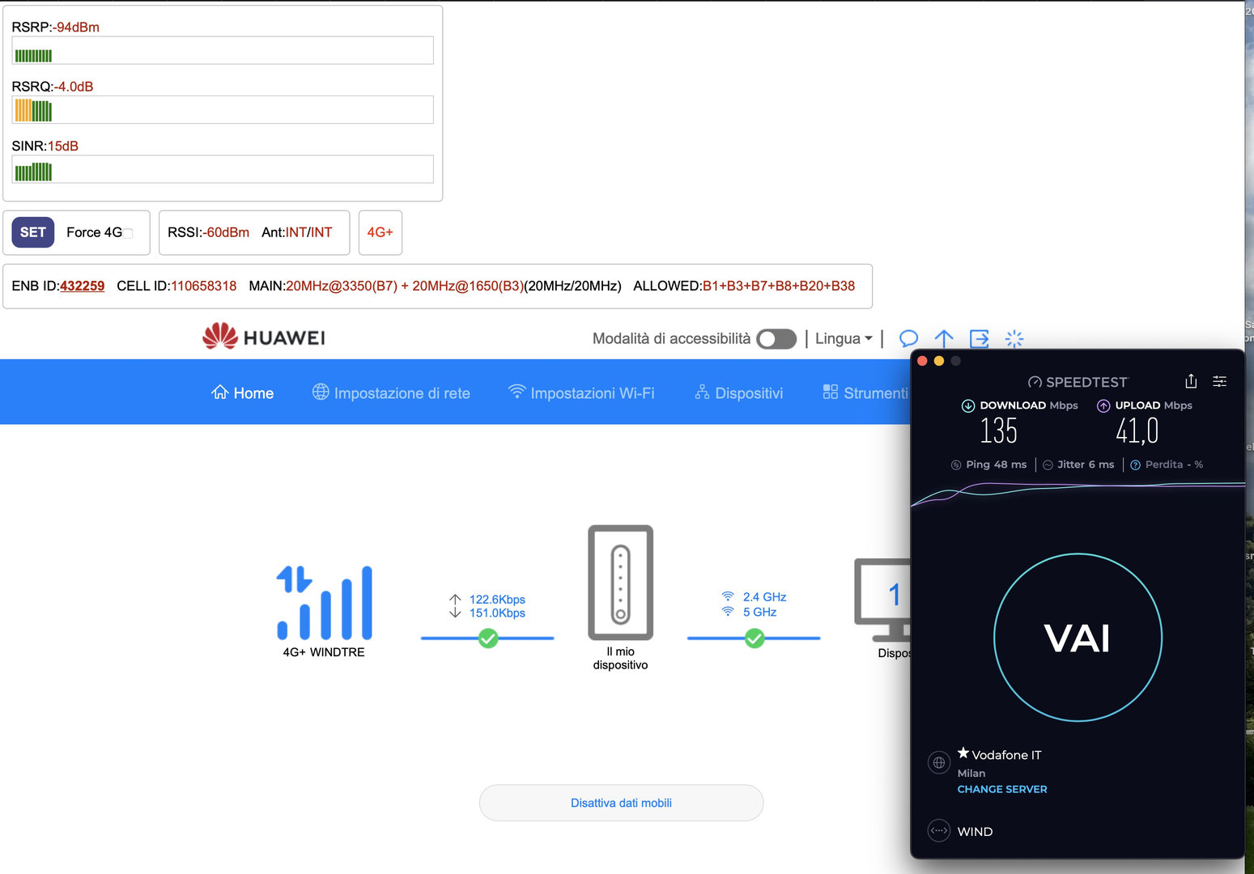This screenshot has width=1254, height=874.
Task: Click the mobile connection green checkmark
Action: [488, 639]
